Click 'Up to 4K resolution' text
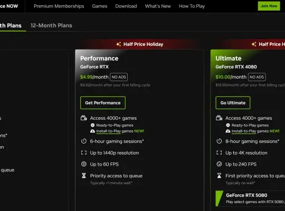285x211 pixels. coord(246,153)
